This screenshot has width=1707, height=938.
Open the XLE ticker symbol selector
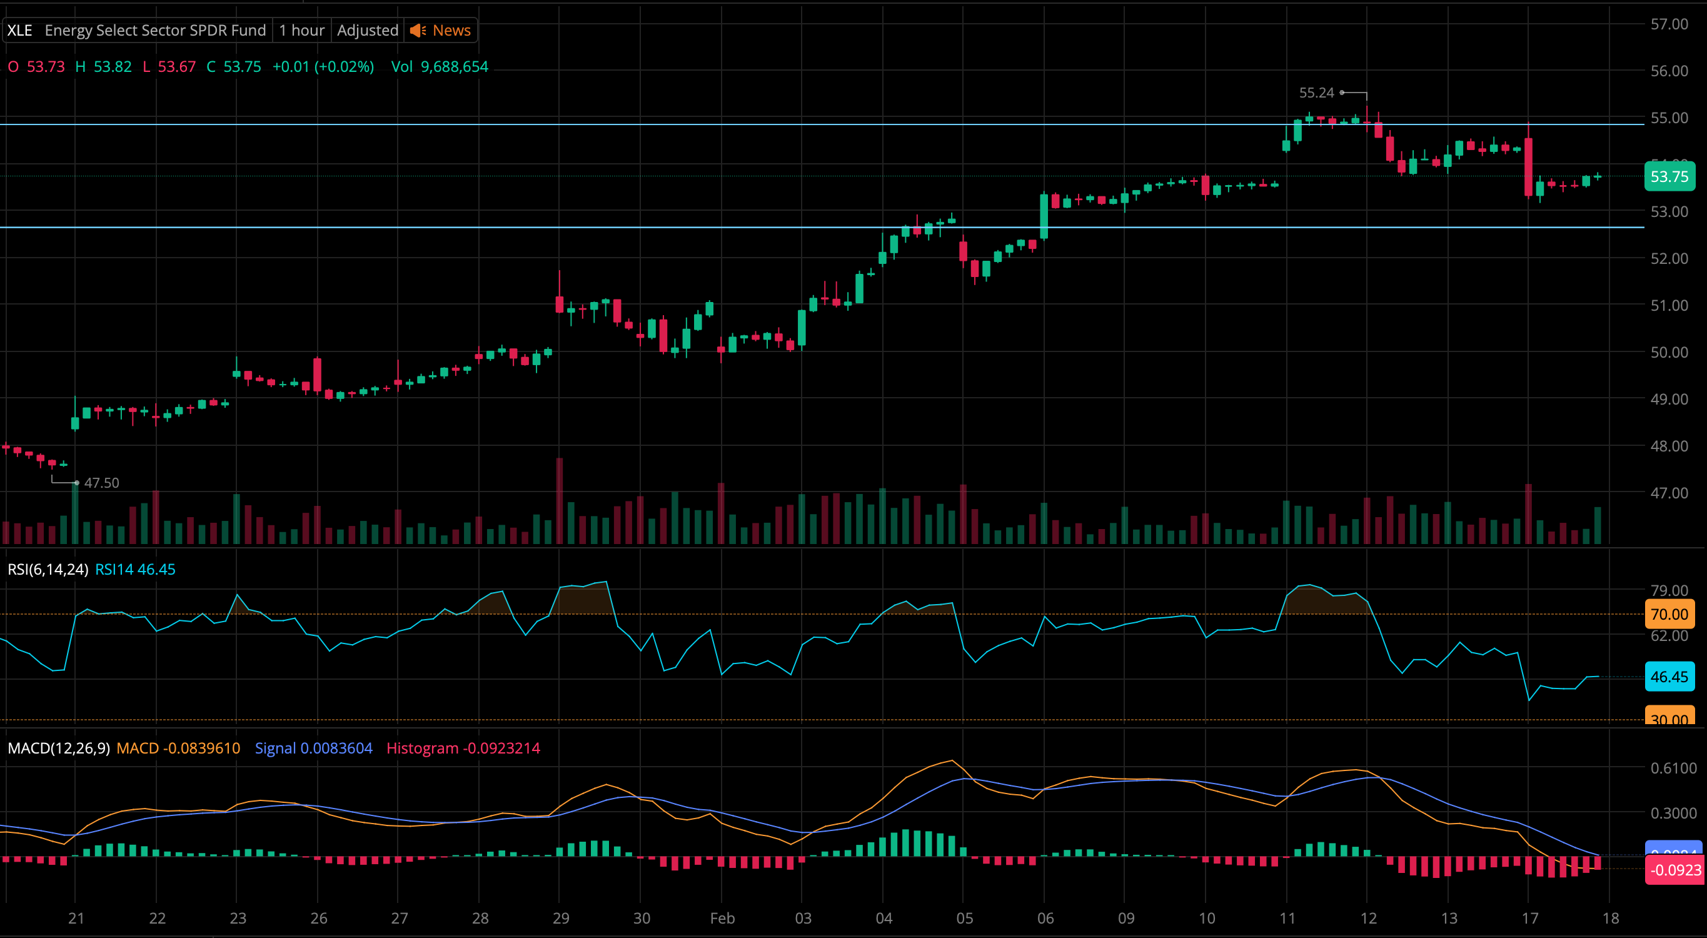[x=20, y=31]
